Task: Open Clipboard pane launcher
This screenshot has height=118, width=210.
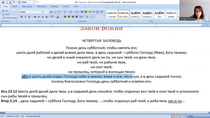Action: click(17, 21)
